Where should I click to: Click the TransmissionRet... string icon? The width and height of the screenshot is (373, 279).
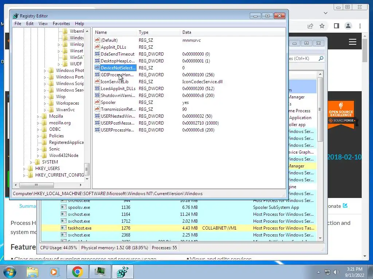97,109
